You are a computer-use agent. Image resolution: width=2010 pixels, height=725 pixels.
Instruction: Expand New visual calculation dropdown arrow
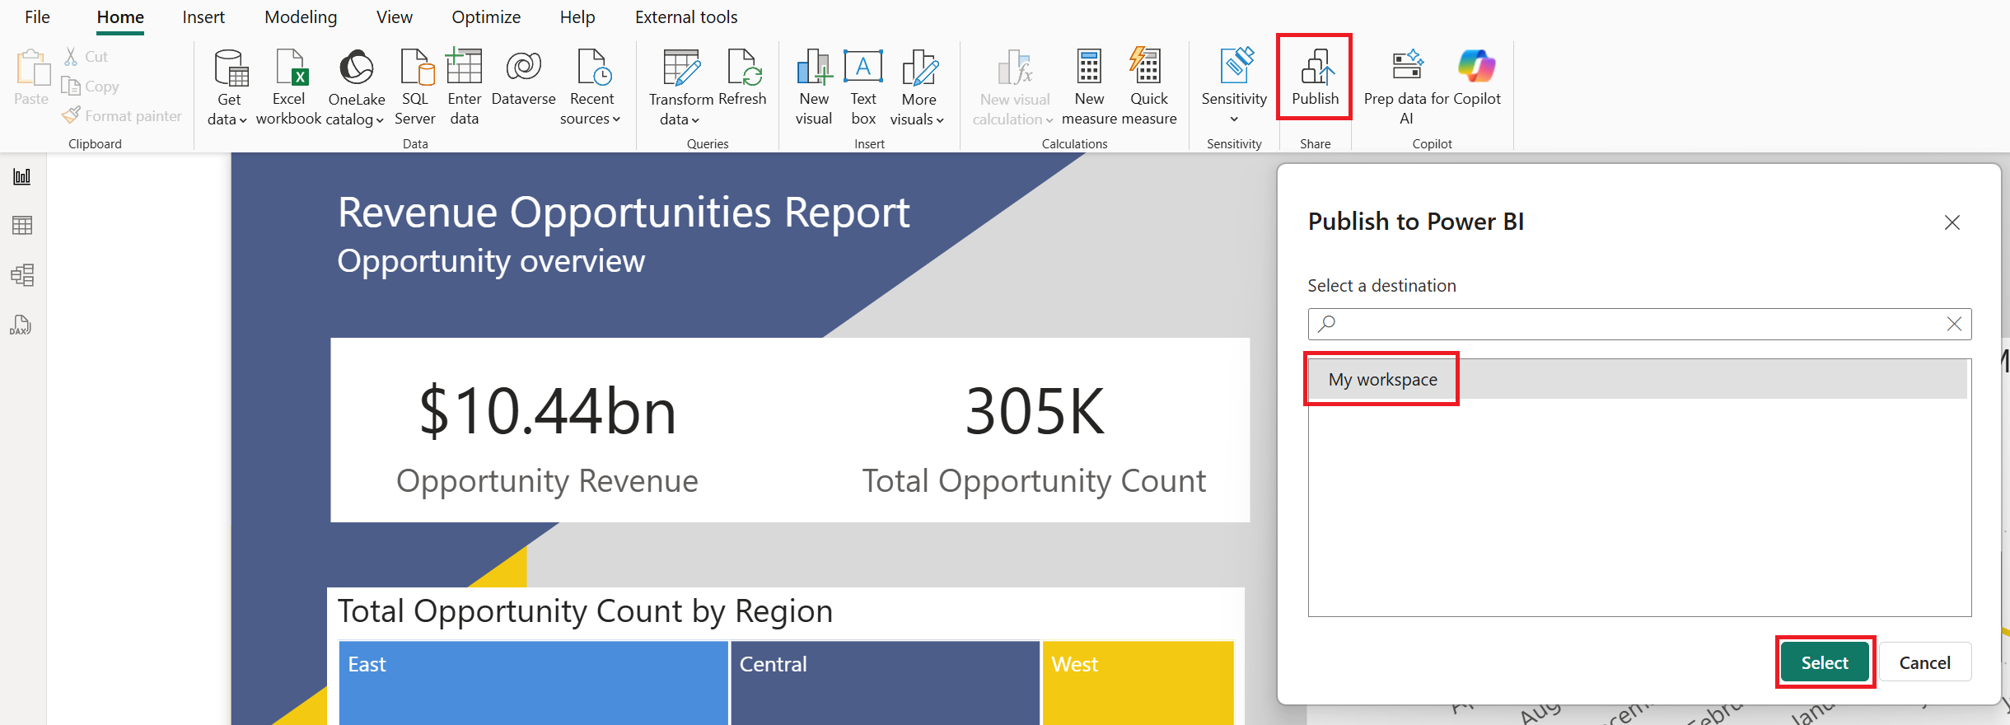[1049, 120]
